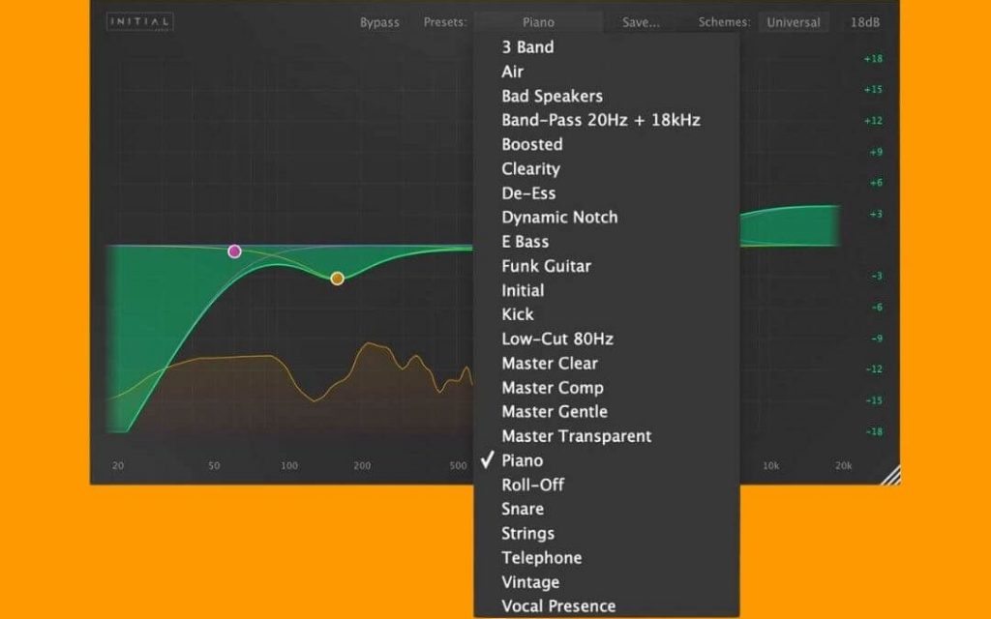
Task: Select the Vocal Presence preset
Action: [x=556, y=604]
